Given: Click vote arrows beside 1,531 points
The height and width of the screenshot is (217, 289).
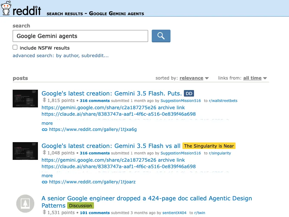Looking at the screenshot, I should [44, 212].
